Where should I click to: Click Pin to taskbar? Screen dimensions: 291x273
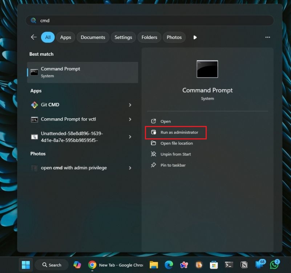click(168, 165)
